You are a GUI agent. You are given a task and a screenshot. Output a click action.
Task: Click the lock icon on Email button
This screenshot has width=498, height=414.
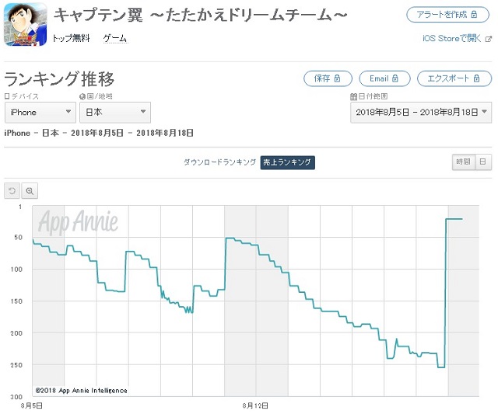point(395,78)
